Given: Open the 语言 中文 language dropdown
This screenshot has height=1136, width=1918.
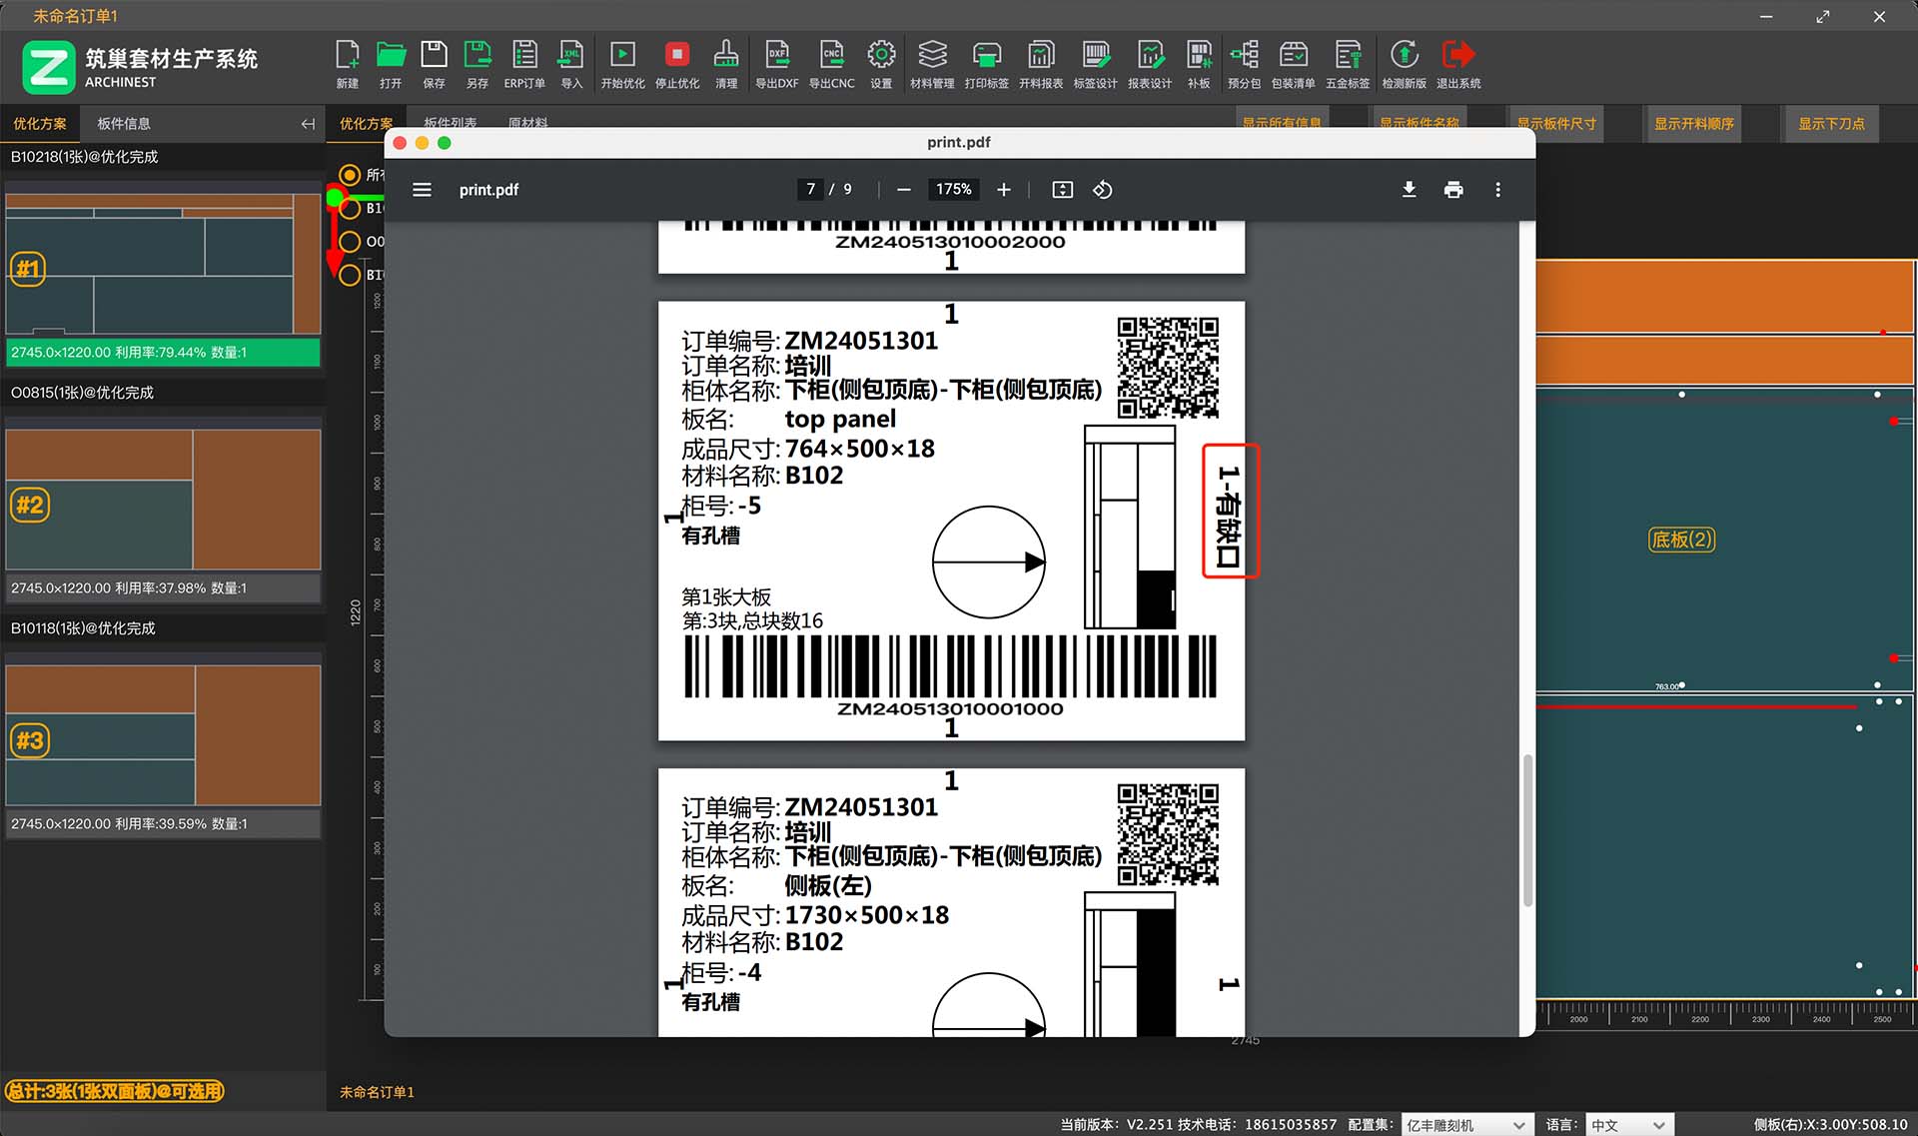Looking at the screenshot, I should point(1629,1125).
